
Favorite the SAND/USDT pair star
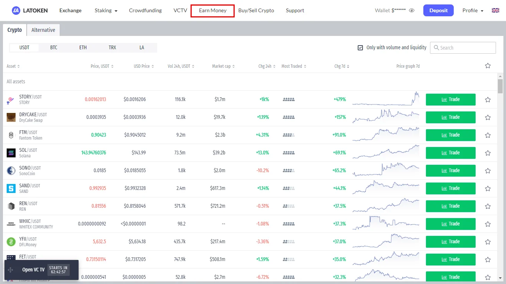(488, 188)
